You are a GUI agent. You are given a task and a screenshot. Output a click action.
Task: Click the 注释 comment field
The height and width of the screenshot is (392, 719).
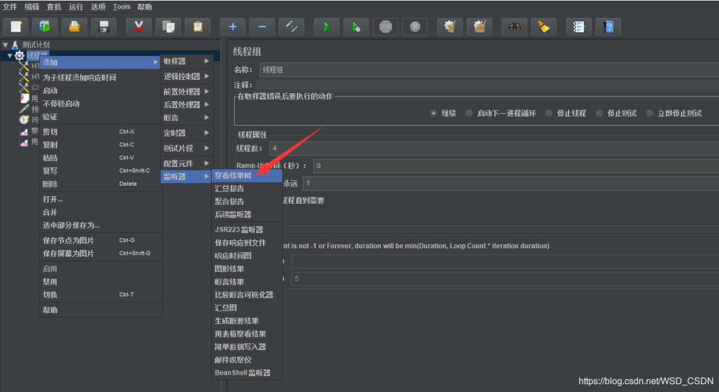(487, 85)
